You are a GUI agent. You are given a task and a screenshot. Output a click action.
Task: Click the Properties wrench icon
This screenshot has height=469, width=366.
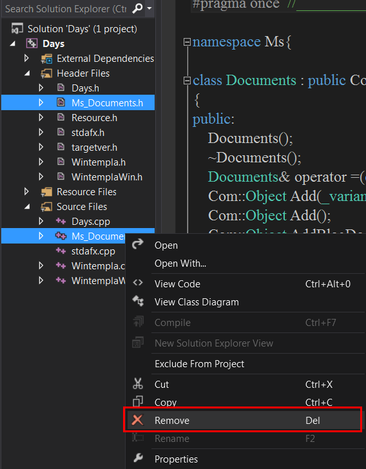(138, 458)
